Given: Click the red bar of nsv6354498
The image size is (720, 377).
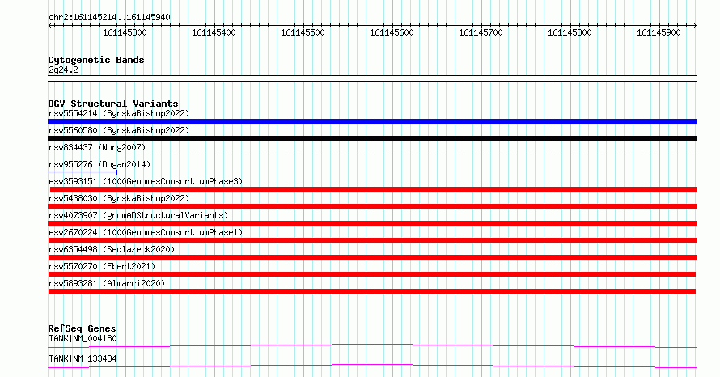Looking at the screenshot, I should tap(372, 257).
